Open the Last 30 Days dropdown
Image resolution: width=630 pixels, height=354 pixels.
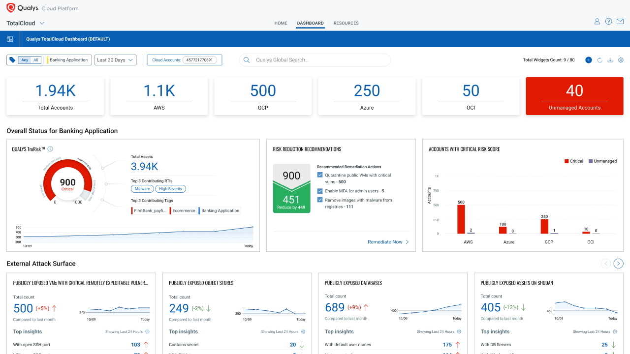(x=115, y=59)
